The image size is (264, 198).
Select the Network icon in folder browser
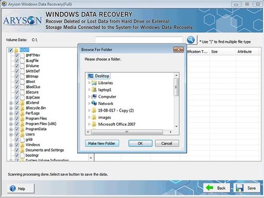94,104
